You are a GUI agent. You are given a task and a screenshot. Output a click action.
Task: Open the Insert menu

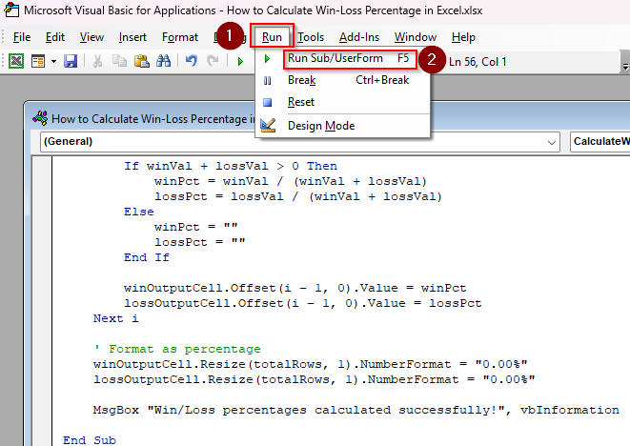coord(132,37)
